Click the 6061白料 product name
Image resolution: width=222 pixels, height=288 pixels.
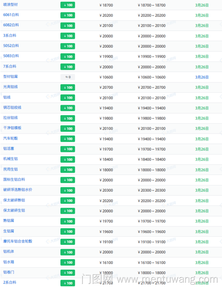coord(11,15)
